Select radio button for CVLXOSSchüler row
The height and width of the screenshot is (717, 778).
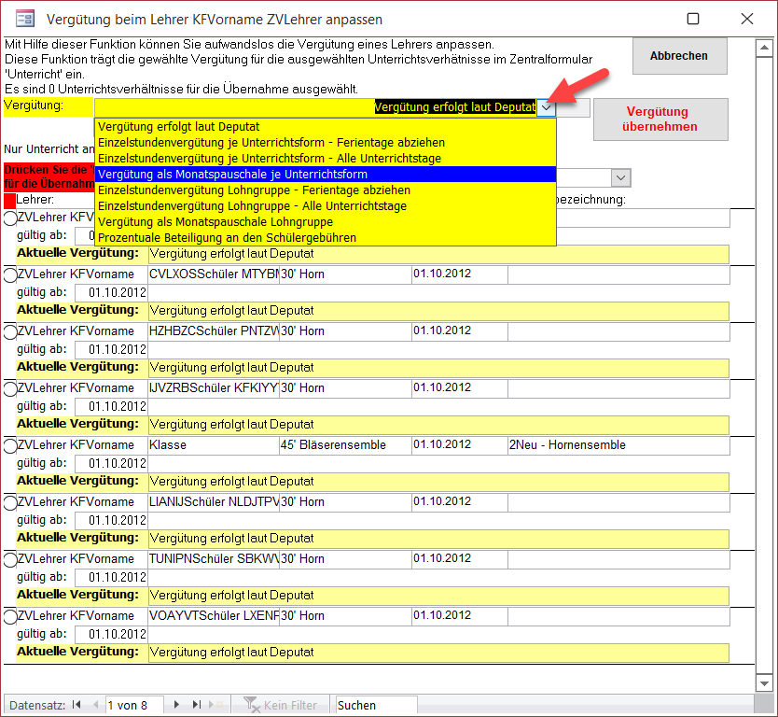(x=10, y=275)
